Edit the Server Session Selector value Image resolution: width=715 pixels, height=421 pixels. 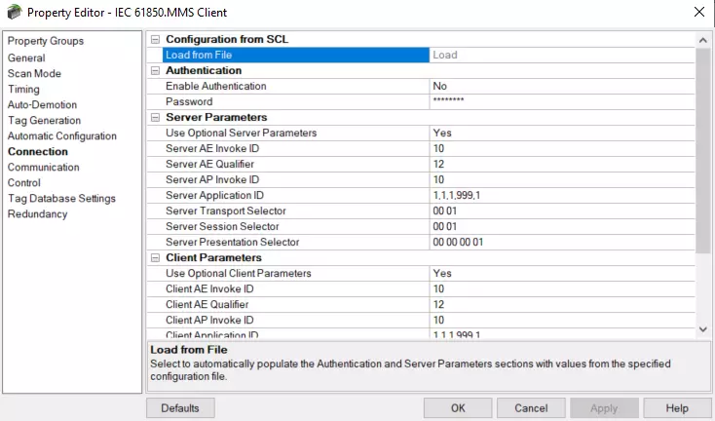coord(562,227)
